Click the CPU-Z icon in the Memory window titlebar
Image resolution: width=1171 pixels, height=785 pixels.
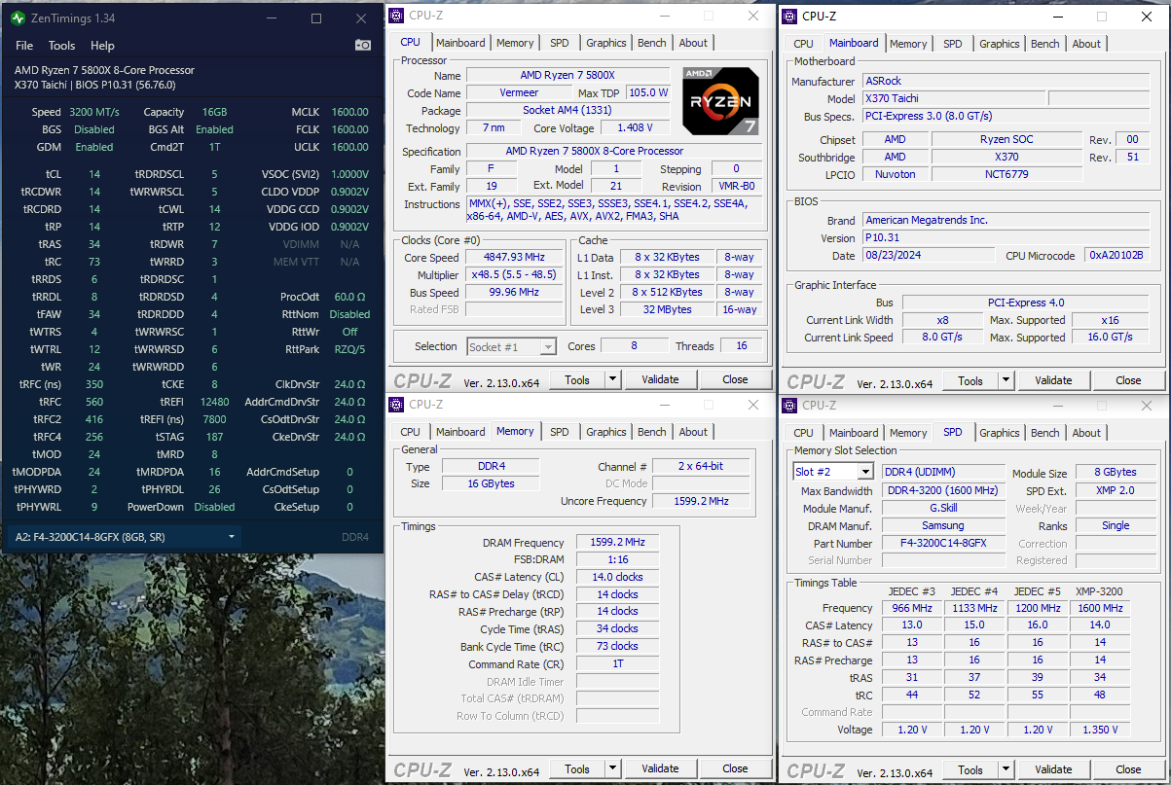395,405
